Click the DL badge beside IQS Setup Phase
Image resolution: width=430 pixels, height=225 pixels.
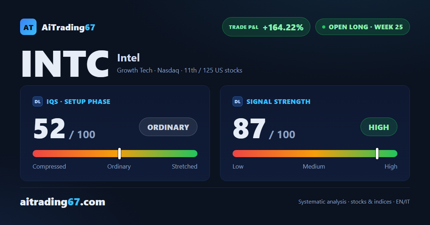[x=38, y=102]
